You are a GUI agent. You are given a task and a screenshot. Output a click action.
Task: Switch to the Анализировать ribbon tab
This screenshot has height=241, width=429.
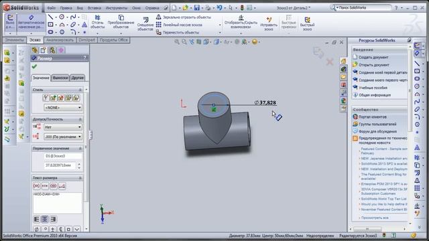[60, 40]
